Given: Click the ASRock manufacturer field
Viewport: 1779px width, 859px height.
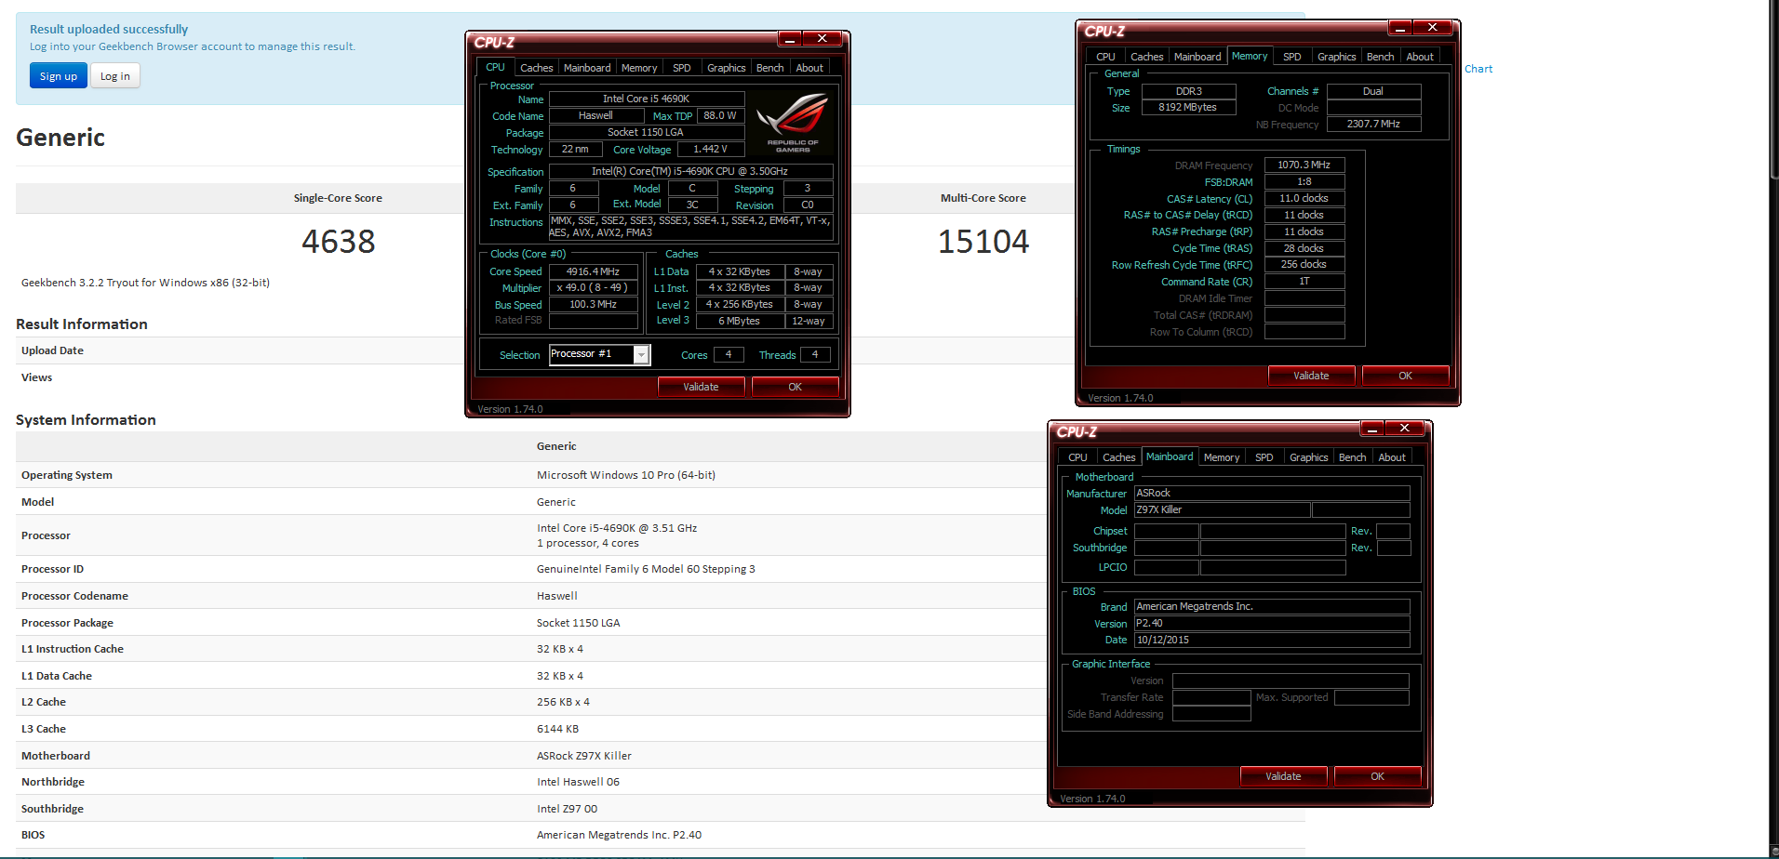Looking at the screenshot, I should point(1271,493).
